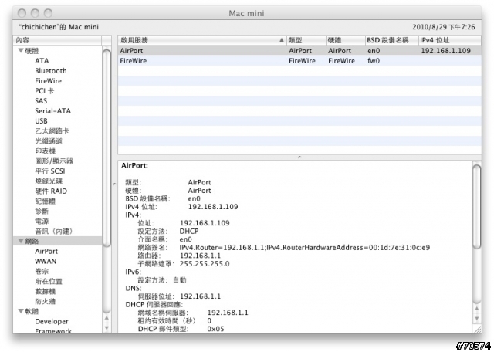Click the sidebar scroll up arrow

pos(107,318)
